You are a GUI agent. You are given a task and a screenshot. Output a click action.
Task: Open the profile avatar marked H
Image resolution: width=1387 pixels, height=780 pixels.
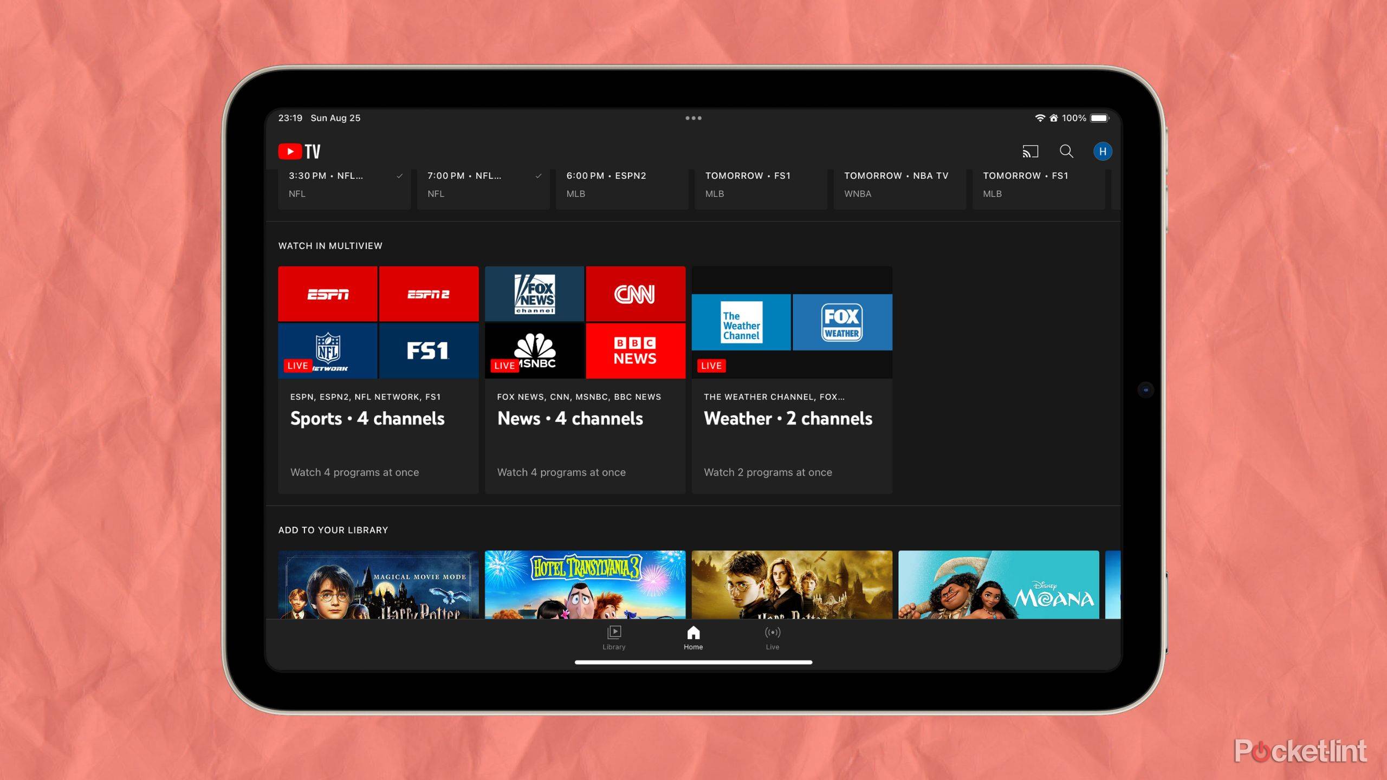1103,152
